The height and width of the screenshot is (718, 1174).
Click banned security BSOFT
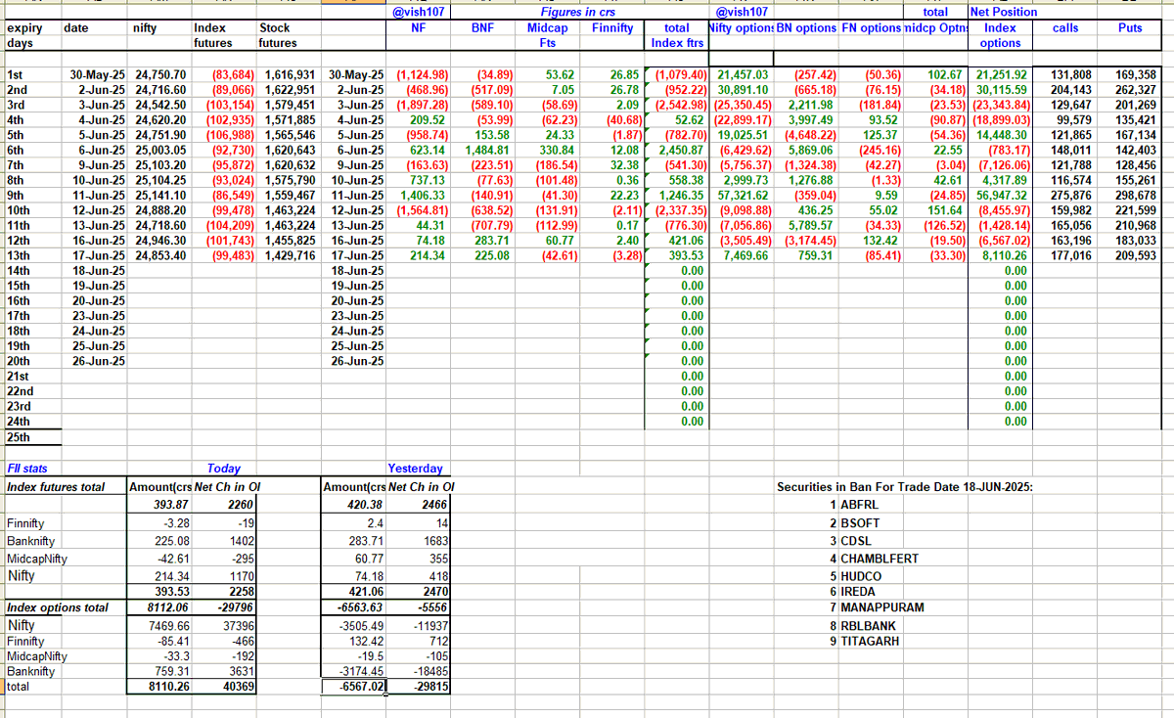click(x=860, y=522)
